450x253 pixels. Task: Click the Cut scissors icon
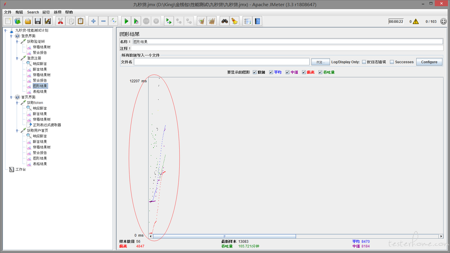tap(60, 21)
